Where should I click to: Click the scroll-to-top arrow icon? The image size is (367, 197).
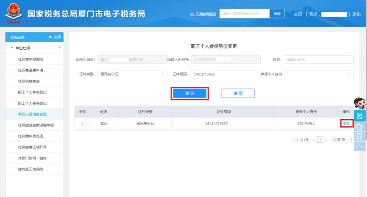[359, 146]
